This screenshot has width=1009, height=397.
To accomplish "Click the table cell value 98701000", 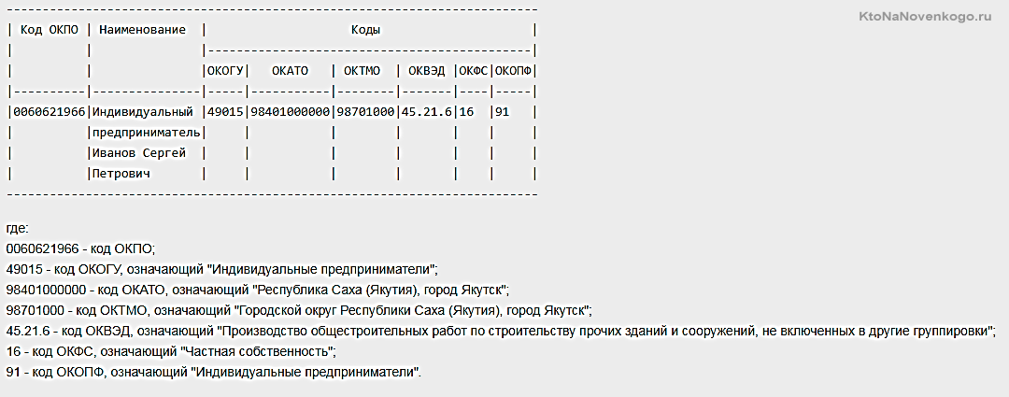I will [365, 112].
